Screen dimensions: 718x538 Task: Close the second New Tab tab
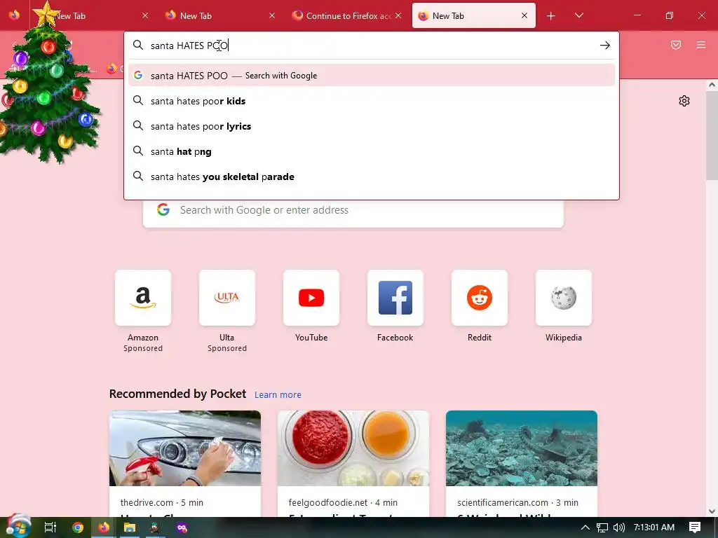(272, 15)
